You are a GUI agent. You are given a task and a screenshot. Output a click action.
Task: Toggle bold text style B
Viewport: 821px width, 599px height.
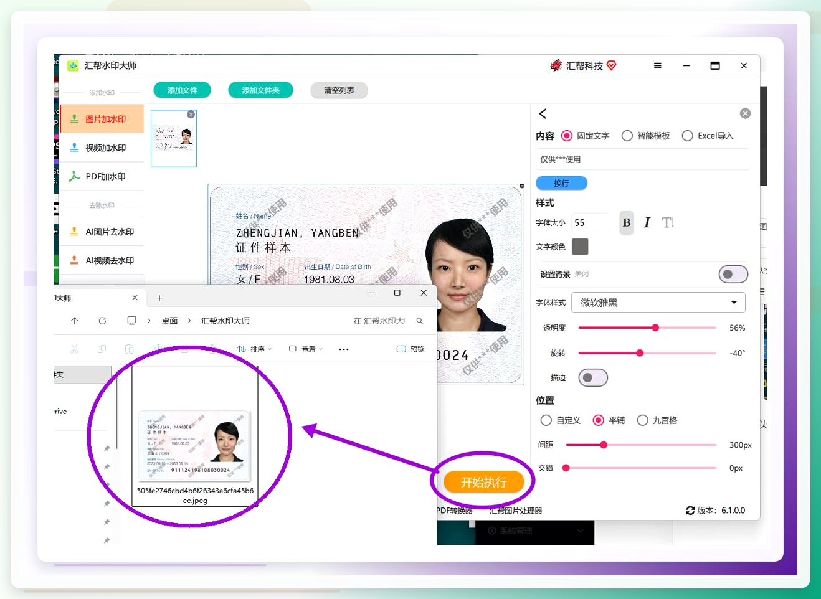[627, 222]
